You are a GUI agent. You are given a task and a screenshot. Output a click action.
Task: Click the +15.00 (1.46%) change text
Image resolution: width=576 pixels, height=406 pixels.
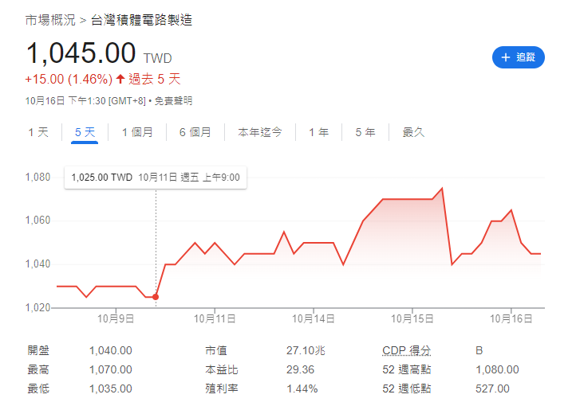coord(69,79)
